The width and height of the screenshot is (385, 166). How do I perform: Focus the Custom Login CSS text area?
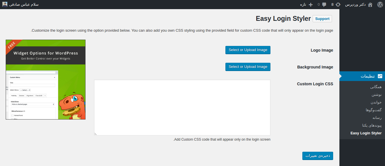182,108
